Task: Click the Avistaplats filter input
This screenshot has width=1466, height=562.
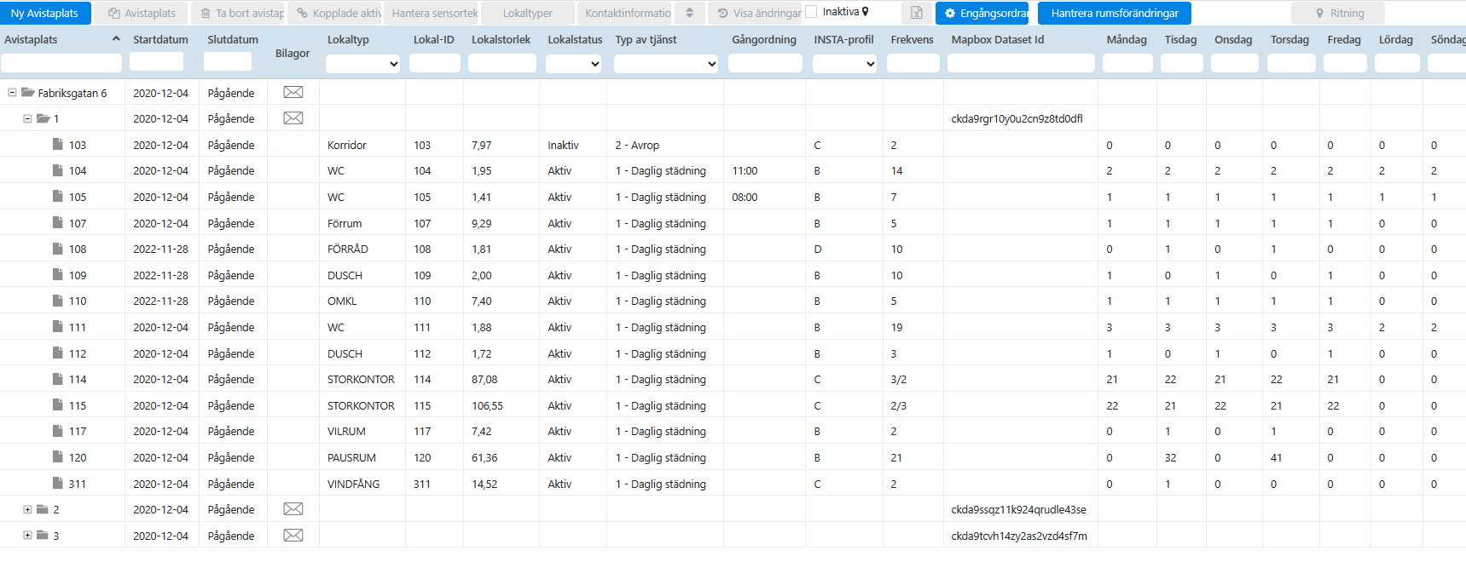Action: coord(61,63)
